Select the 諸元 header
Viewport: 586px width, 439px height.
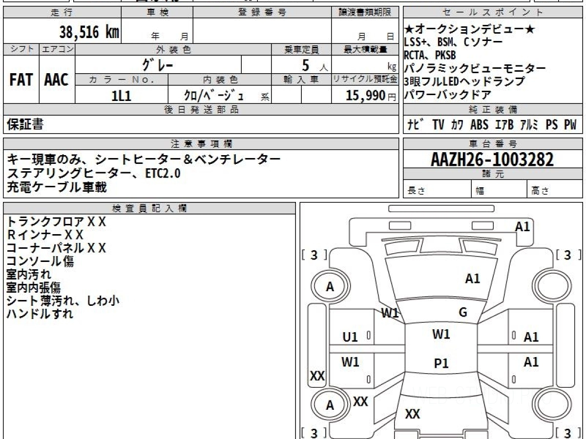[492, 174]
